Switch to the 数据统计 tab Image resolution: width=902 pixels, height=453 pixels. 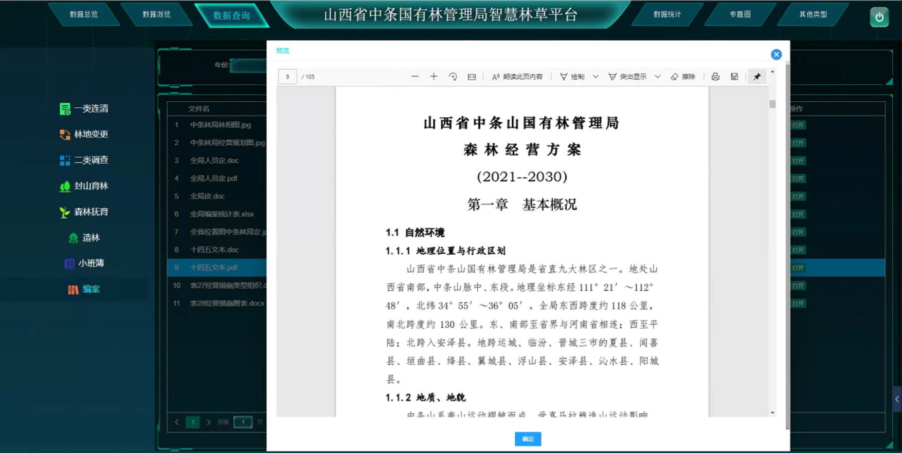pos(667,14)
